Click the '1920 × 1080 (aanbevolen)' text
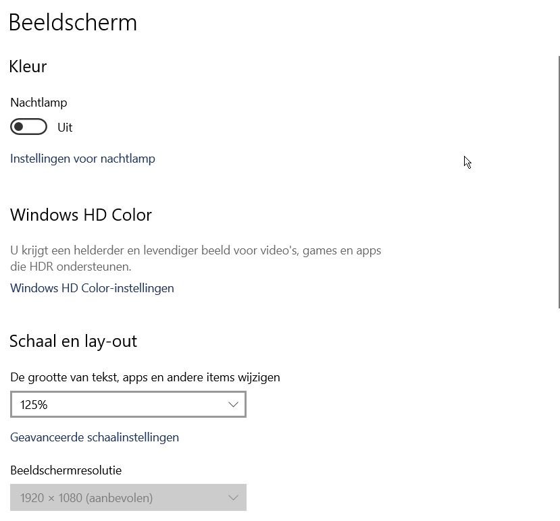 pyautogui.click(x=86, y=498)
